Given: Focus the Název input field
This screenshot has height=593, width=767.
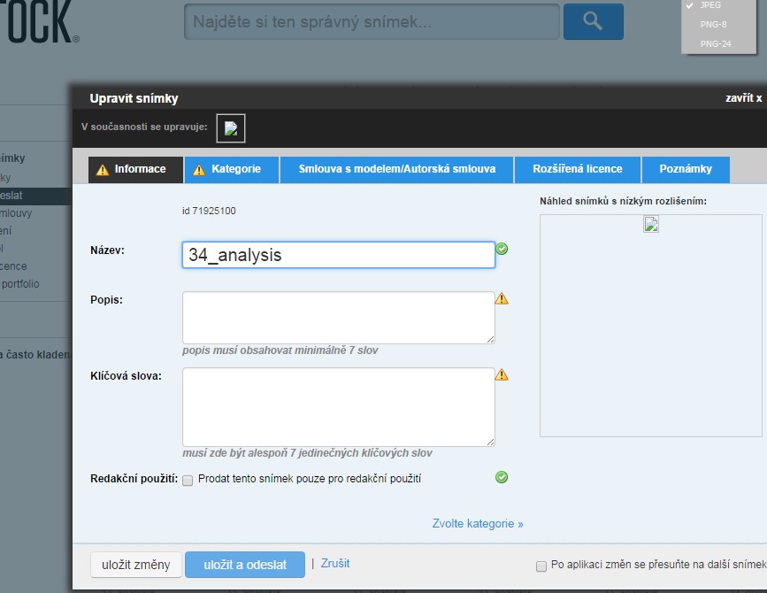Looking at the screenshot, I should click(x=339, y=255).
